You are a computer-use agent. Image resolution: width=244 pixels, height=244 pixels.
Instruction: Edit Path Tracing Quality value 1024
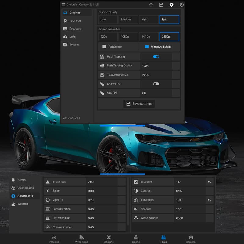(x=156, y=66)
